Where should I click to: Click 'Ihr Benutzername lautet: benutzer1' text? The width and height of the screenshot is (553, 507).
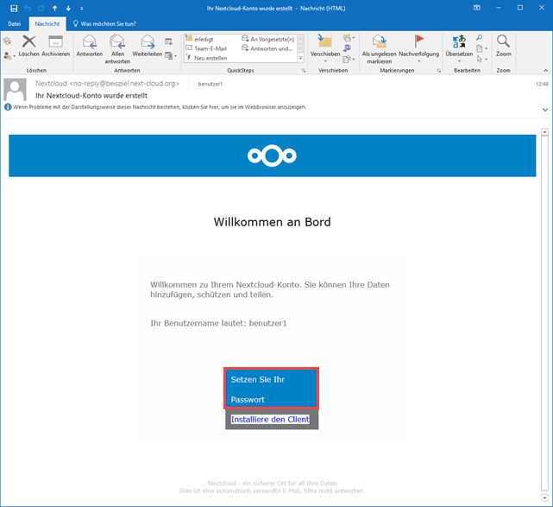218,323
